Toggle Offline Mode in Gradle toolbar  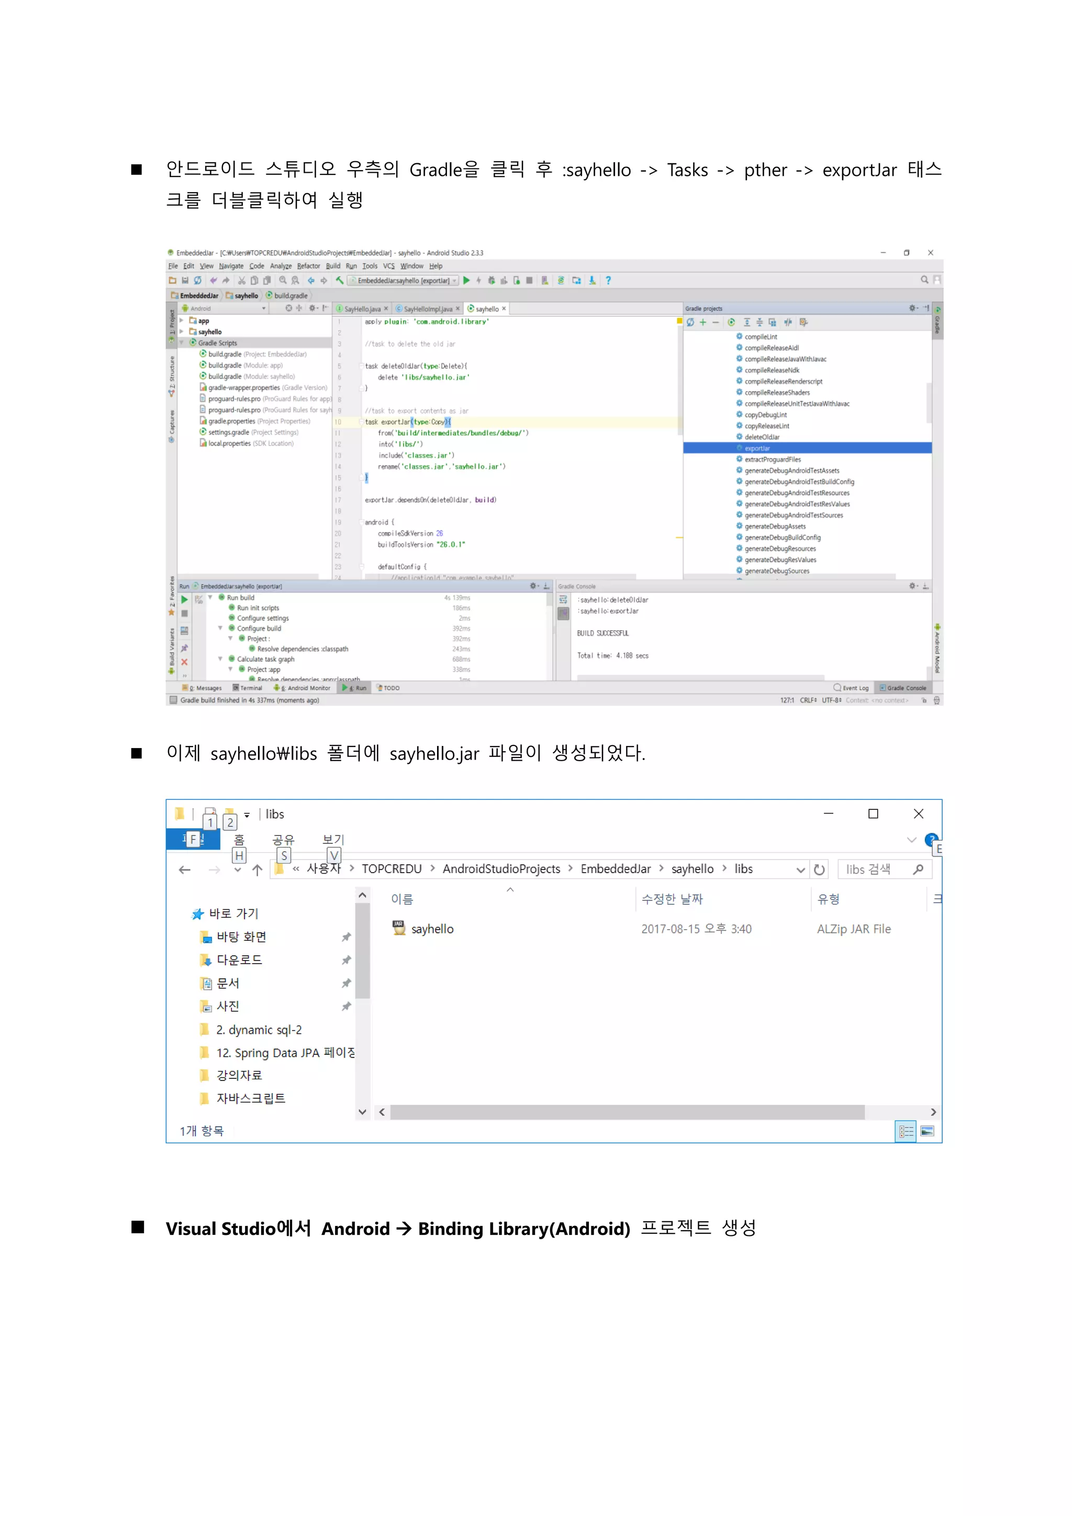tap(788, 322)
